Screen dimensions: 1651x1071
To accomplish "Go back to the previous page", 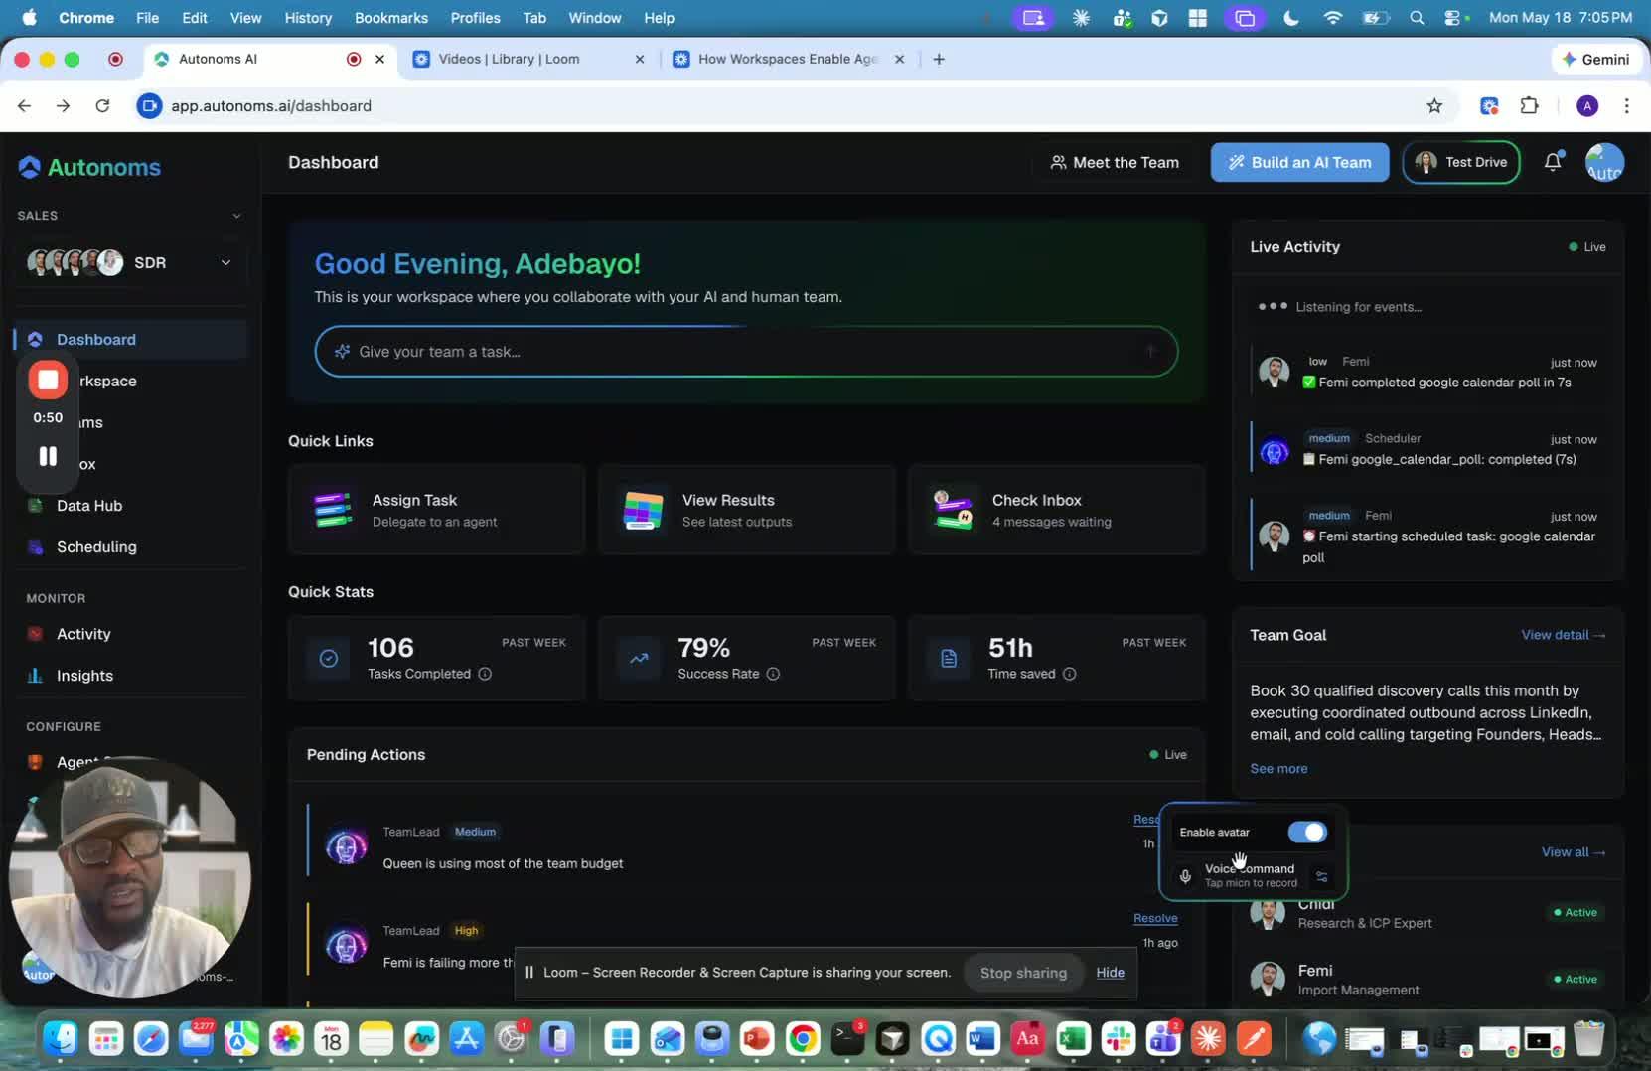I will 24,105.
